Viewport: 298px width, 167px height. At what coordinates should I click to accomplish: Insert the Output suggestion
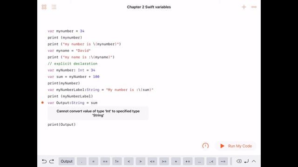coord(67,161)
